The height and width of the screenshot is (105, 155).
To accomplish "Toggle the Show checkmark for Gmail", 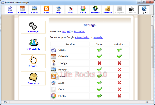I will (x=99, y=50).
